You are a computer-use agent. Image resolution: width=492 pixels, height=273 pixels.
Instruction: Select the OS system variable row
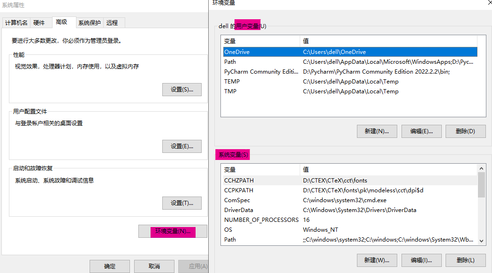350,230
